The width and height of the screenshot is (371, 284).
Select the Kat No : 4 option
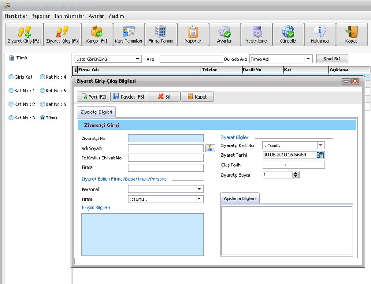point(42,77)
